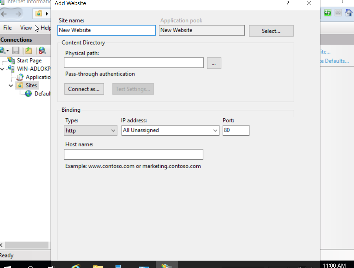The height and width of the screenshot is (268, 354).
Task: Click the Delete Connection globe icon
Action: (42, 51)
